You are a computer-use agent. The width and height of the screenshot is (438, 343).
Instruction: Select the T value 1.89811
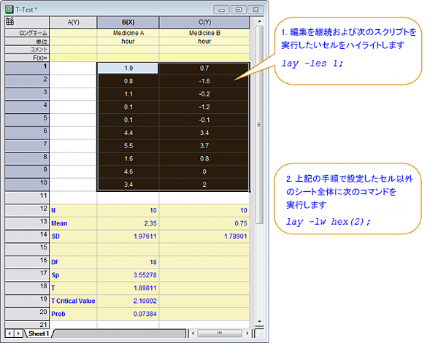128,288
